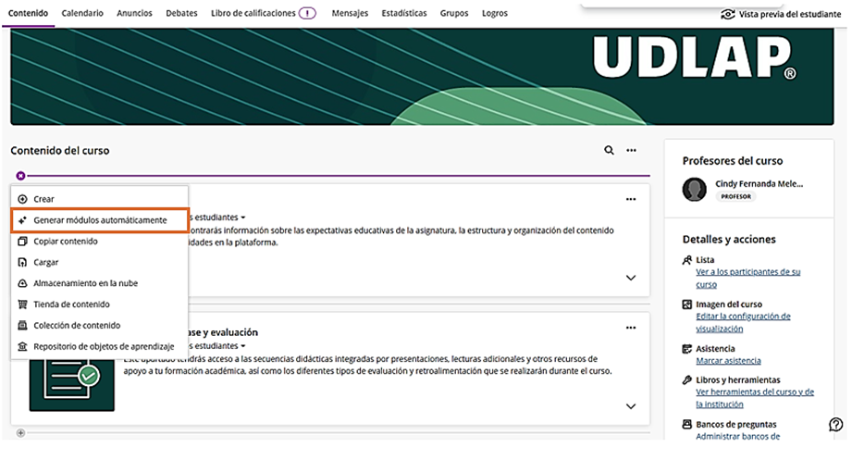
Task: Click the Copiar contenido copy icon
Action: 22,241
